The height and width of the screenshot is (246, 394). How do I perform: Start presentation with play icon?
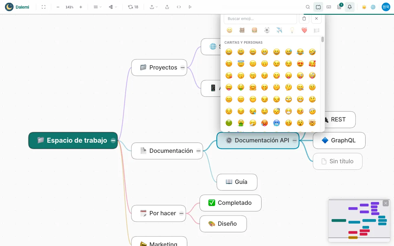point(190,7)
